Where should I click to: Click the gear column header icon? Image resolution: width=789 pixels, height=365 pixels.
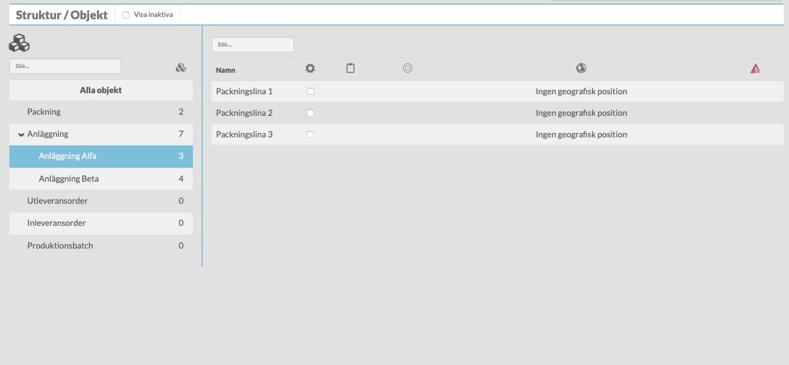click(x=310, y=69)
